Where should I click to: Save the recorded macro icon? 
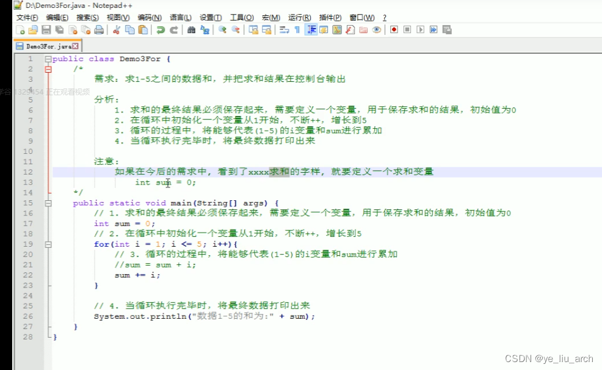[447, 30]
